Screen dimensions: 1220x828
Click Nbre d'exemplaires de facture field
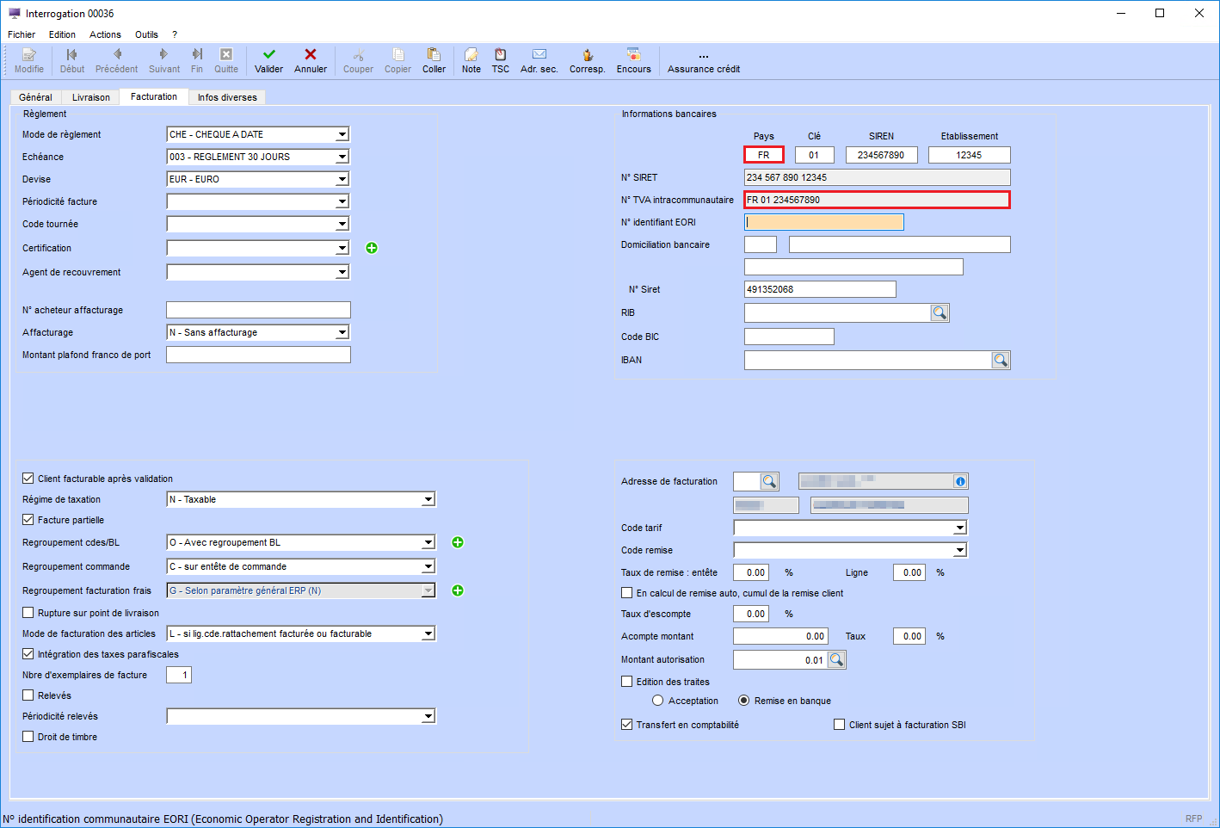tap(179, 675)
